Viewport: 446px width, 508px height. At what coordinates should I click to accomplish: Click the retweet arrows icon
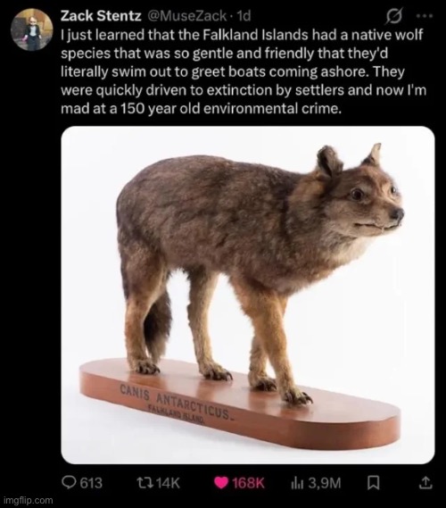pyautogui.click(x=145, y=483)
